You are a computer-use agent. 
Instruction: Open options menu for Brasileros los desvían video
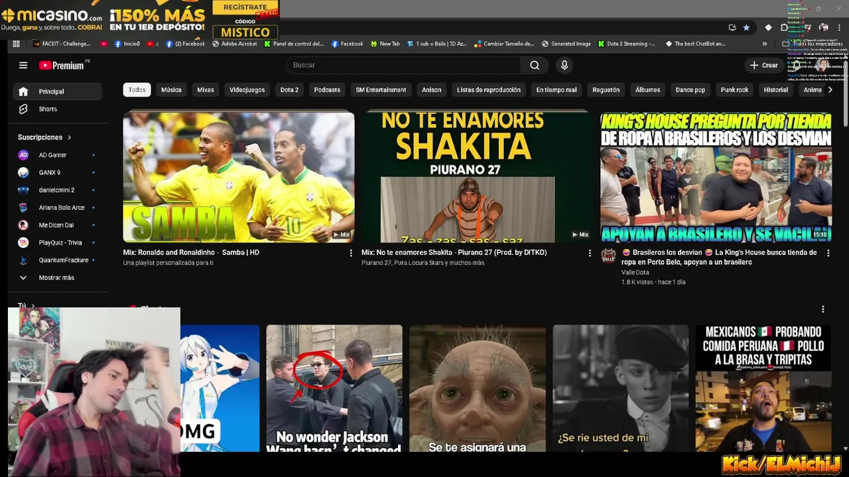coord(828,253)
